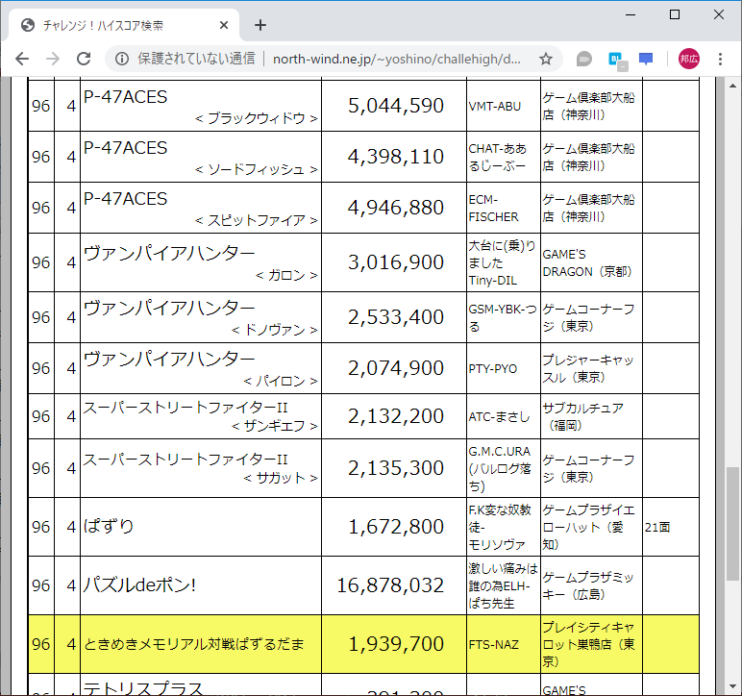Click the プレイシティキャロット巣鴨店（東京） cell
The image size is (742, 696).
click(x=591, y=644)
